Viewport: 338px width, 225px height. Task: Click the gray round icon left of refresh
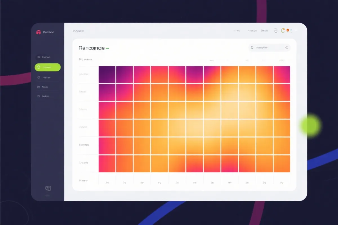[x=275, y=31]
